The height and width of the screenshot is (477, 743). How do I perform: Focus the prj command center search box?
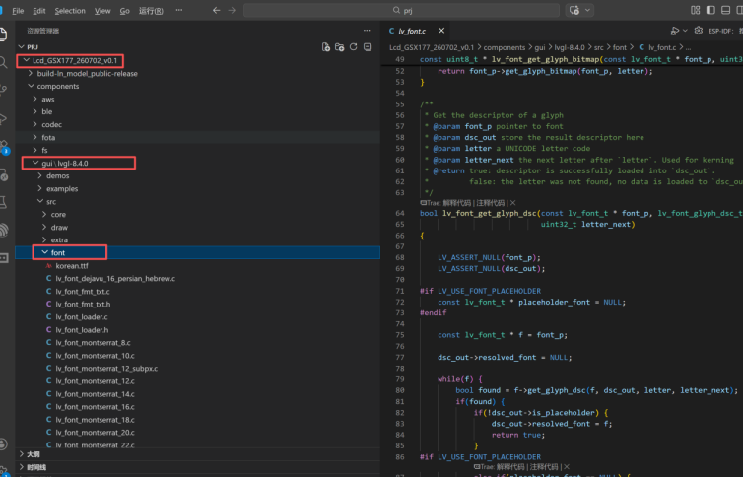tap(401, 10)
